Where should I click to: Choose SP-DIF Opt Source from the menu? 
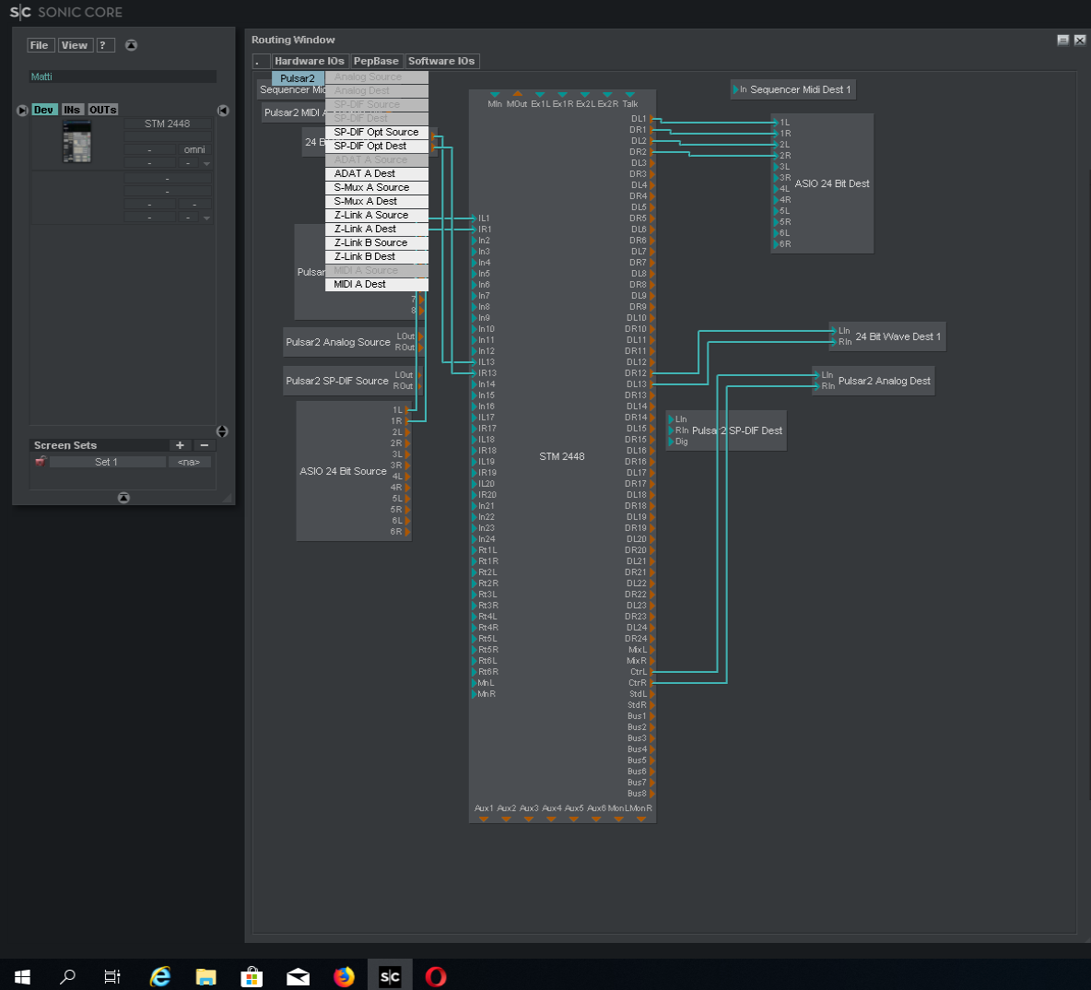[377, 133]
